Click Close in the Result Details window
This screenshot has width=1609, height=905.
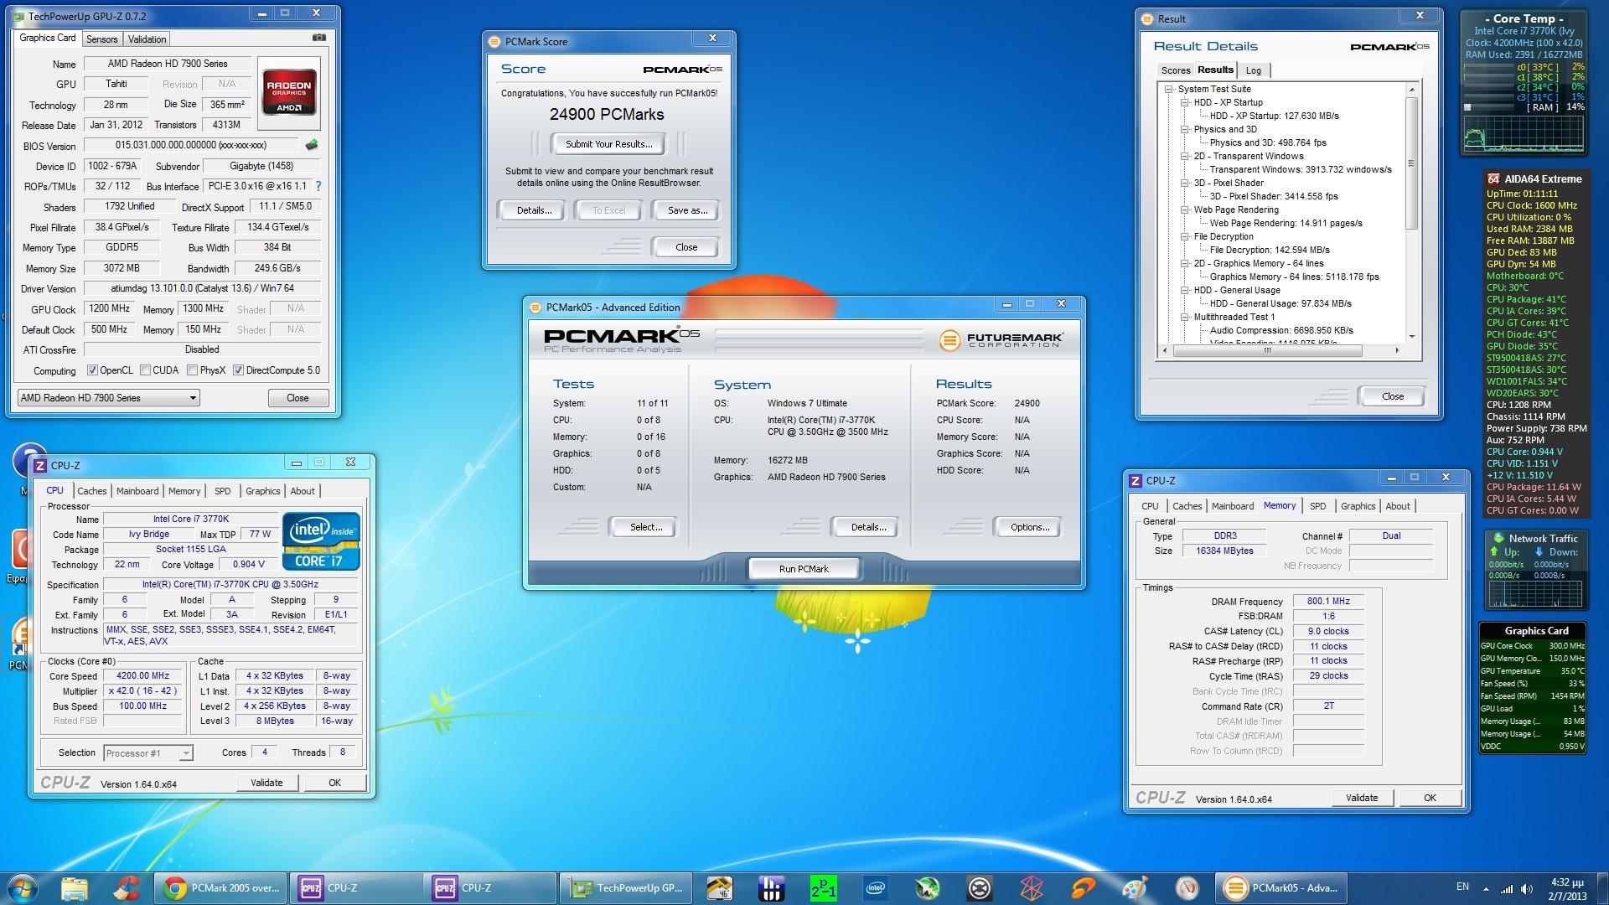1393,396
